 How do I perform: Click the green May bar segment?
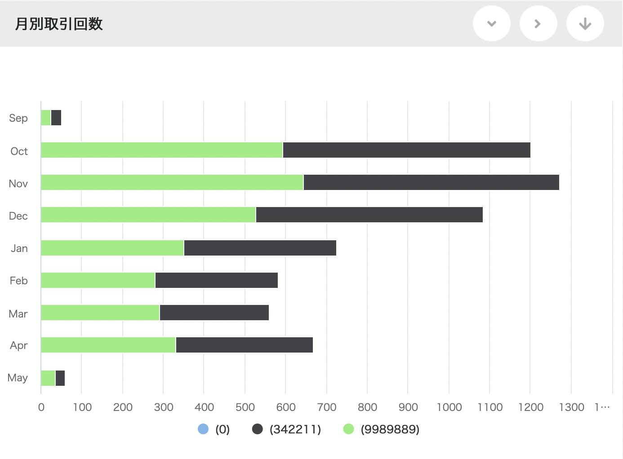click(x=48, y=378)
